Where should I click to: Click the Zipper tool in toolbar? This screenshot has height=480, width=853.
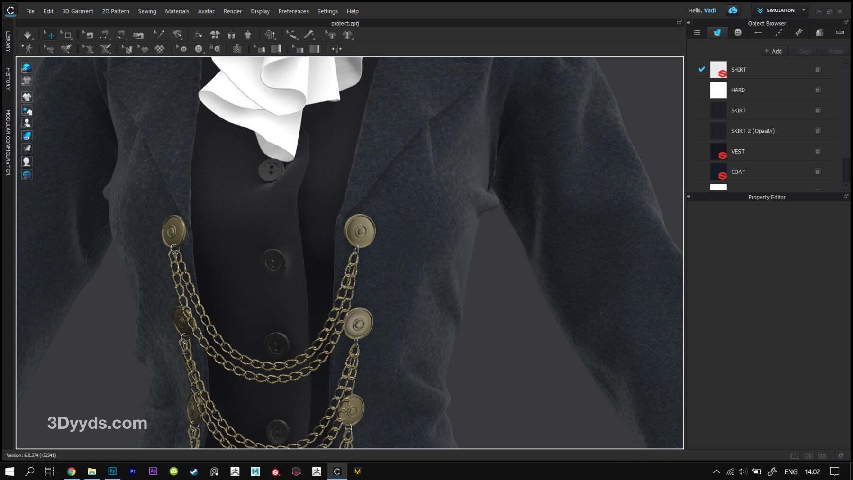tap(237, 49)
